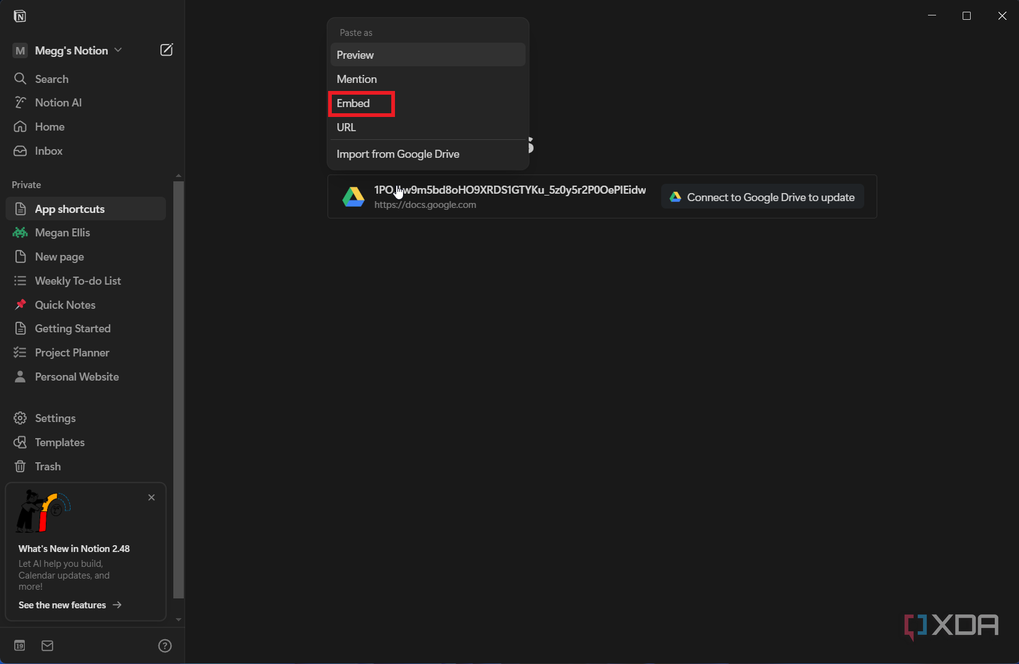Open Notion Mail envelope icon
Image resolution: width=1019 pixels, height=664 pixels.
tap(48, 645)
